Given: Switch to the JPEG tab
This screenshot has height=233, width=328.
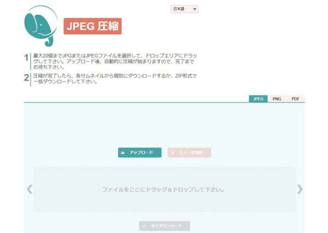Looking at the screenshot, I should pyautogui.click(x=258, y=99).
